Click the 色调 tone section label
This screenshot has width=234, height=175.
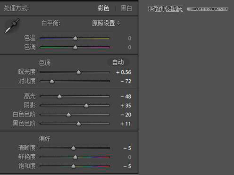tap(45, 63)
